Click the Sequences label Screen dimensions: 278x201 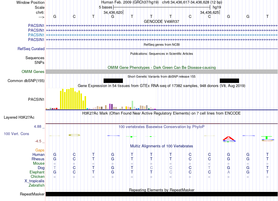point(35,58)
